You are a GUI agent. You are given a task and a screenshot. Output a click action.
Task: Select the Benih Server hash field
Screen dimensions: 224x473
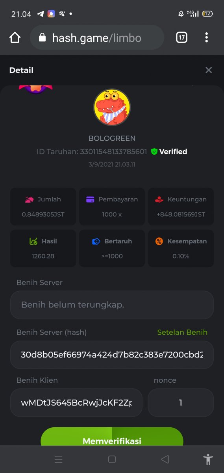(x=112, y=355)
